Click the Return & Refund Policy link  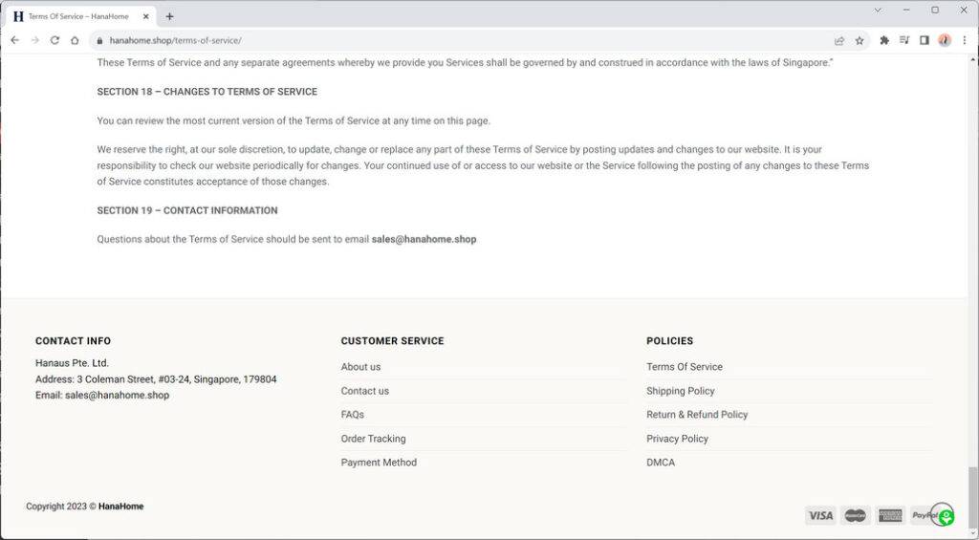pyautogui.click(x=697, y=415)
